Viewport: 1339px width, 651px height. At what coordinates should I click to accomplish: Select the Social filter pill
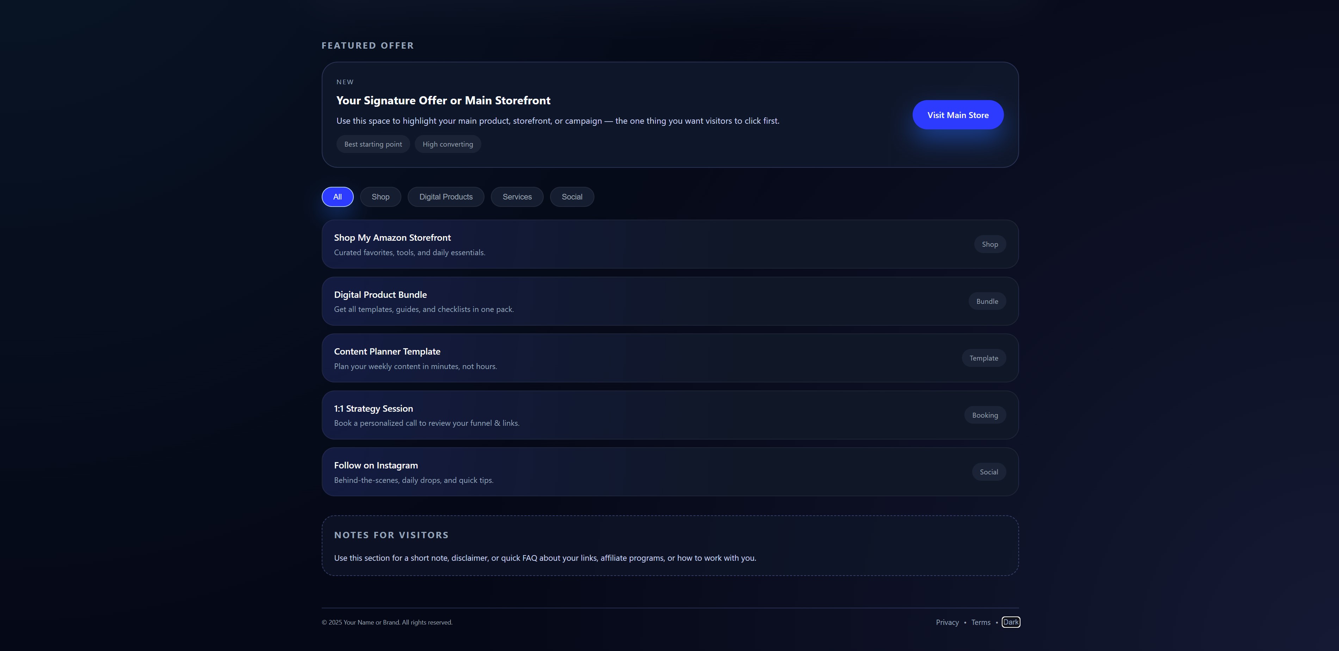pos(572,197)
